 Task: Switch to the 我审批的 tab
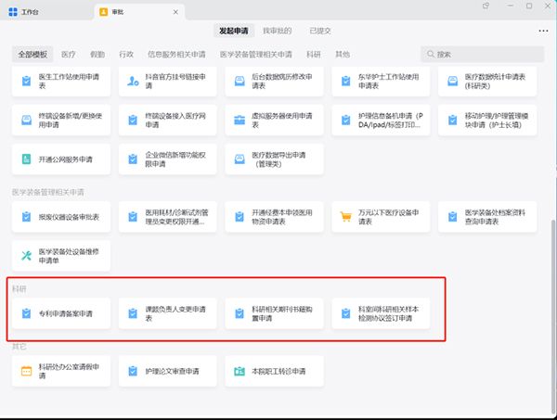point(277,31)
